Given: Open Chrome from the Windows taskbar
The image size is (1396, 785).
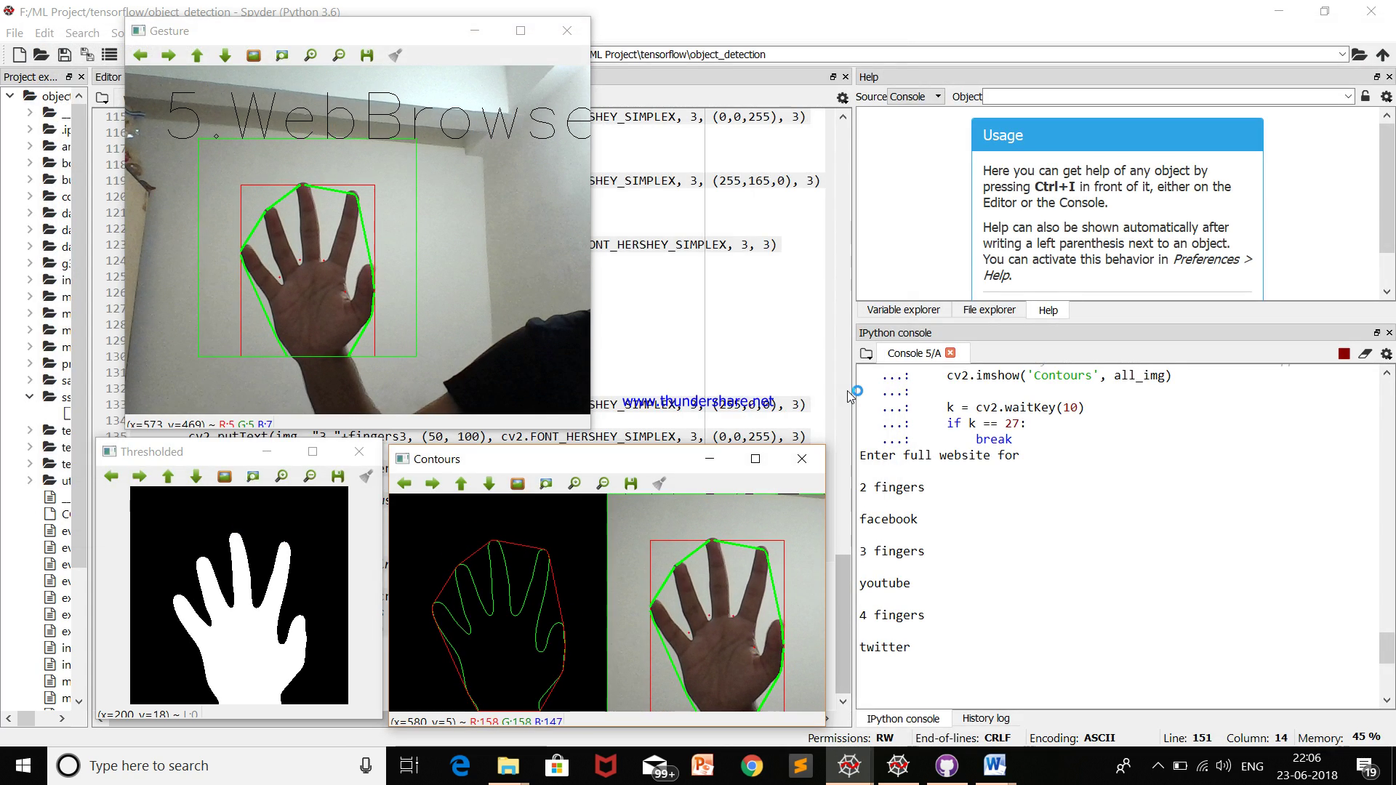Looking at the screenshot, I should 752,765.
